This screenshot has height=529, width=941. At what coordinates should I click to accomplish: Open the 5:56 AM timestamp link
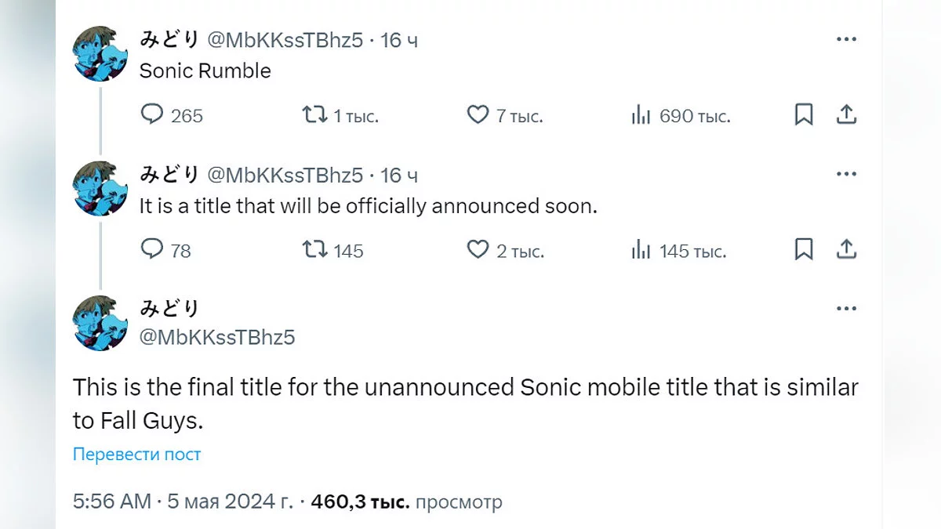[111, 502]
